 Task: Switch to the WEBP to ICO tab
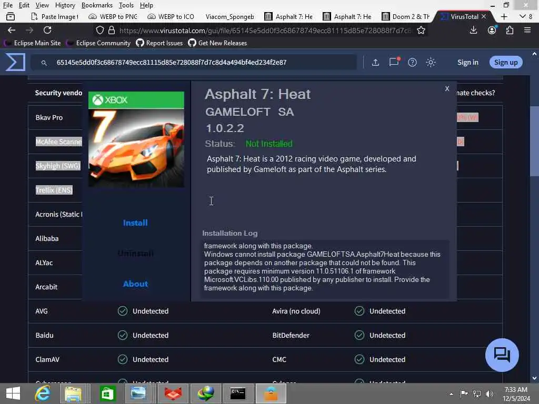[x=171, y=16]
